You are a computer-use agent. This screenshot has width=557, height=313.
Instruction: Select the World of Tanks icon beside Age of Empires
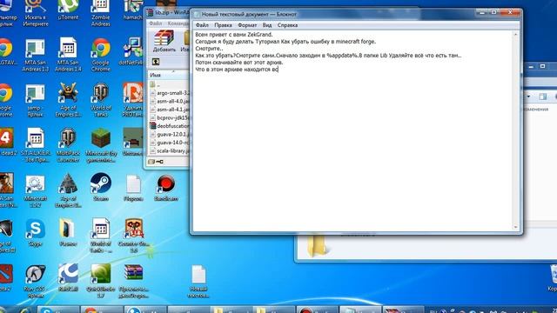point(101,101)
